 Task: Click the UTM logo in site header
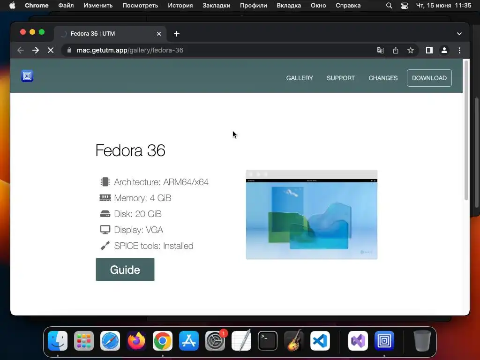27,76
